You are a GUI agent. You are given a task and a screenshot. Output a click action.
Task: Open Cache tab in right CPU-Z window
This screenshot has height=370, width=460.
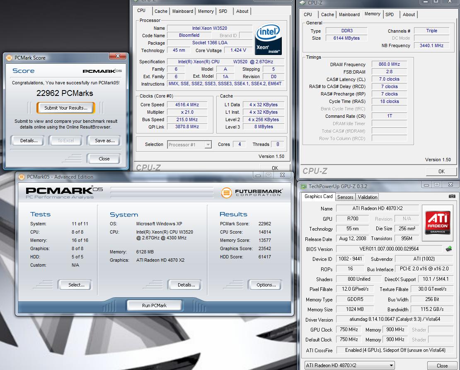327,14
